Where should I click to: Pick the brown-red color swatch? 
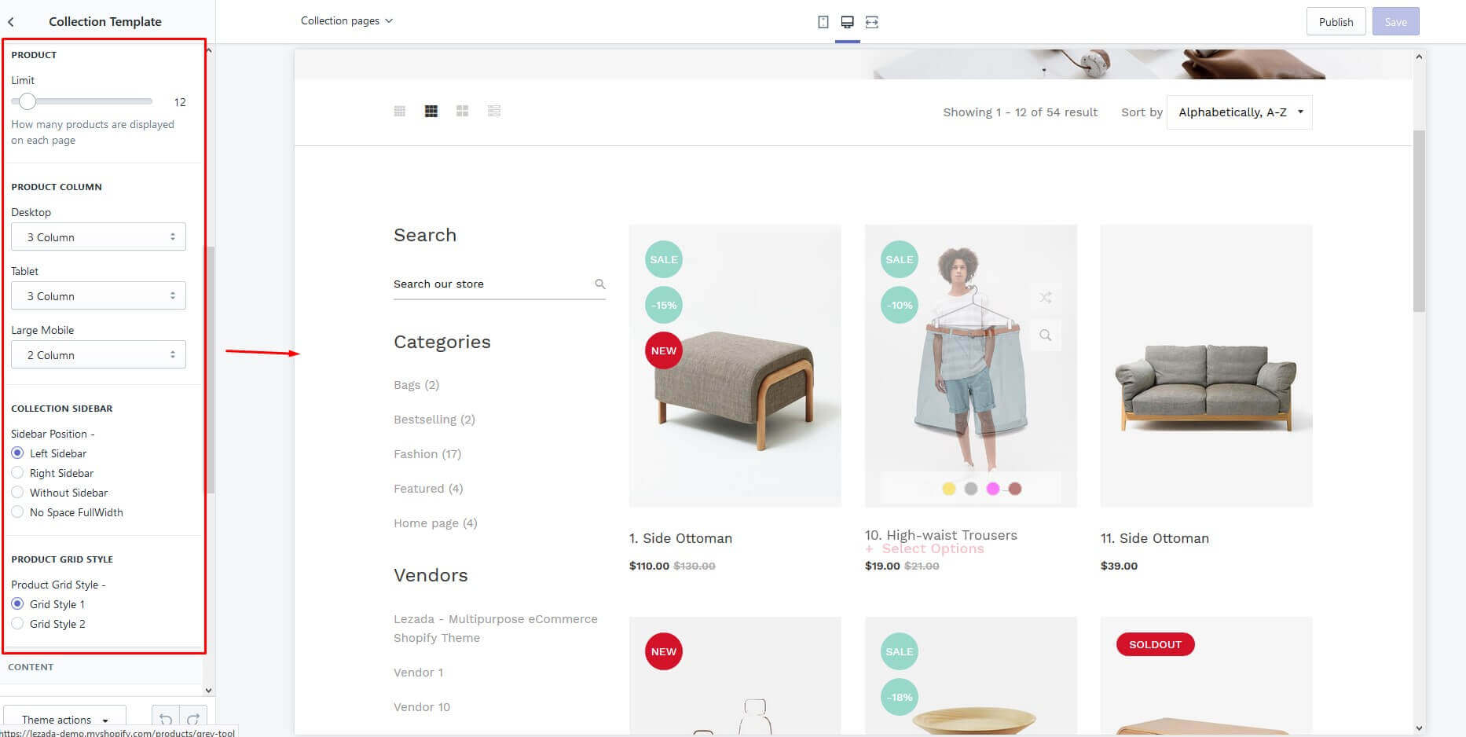coord(1015,489)
